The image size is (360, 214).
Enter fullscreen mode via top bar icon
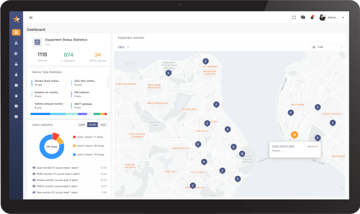click(294, 17)
